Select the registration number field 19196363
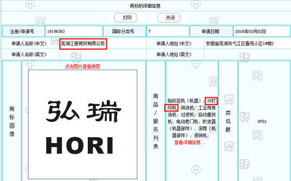291x181 pixels. (x=74, y=31)
